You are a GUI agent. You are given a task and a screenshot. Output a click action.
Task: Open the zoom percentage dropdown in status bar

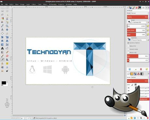click(x=30, y=118)
